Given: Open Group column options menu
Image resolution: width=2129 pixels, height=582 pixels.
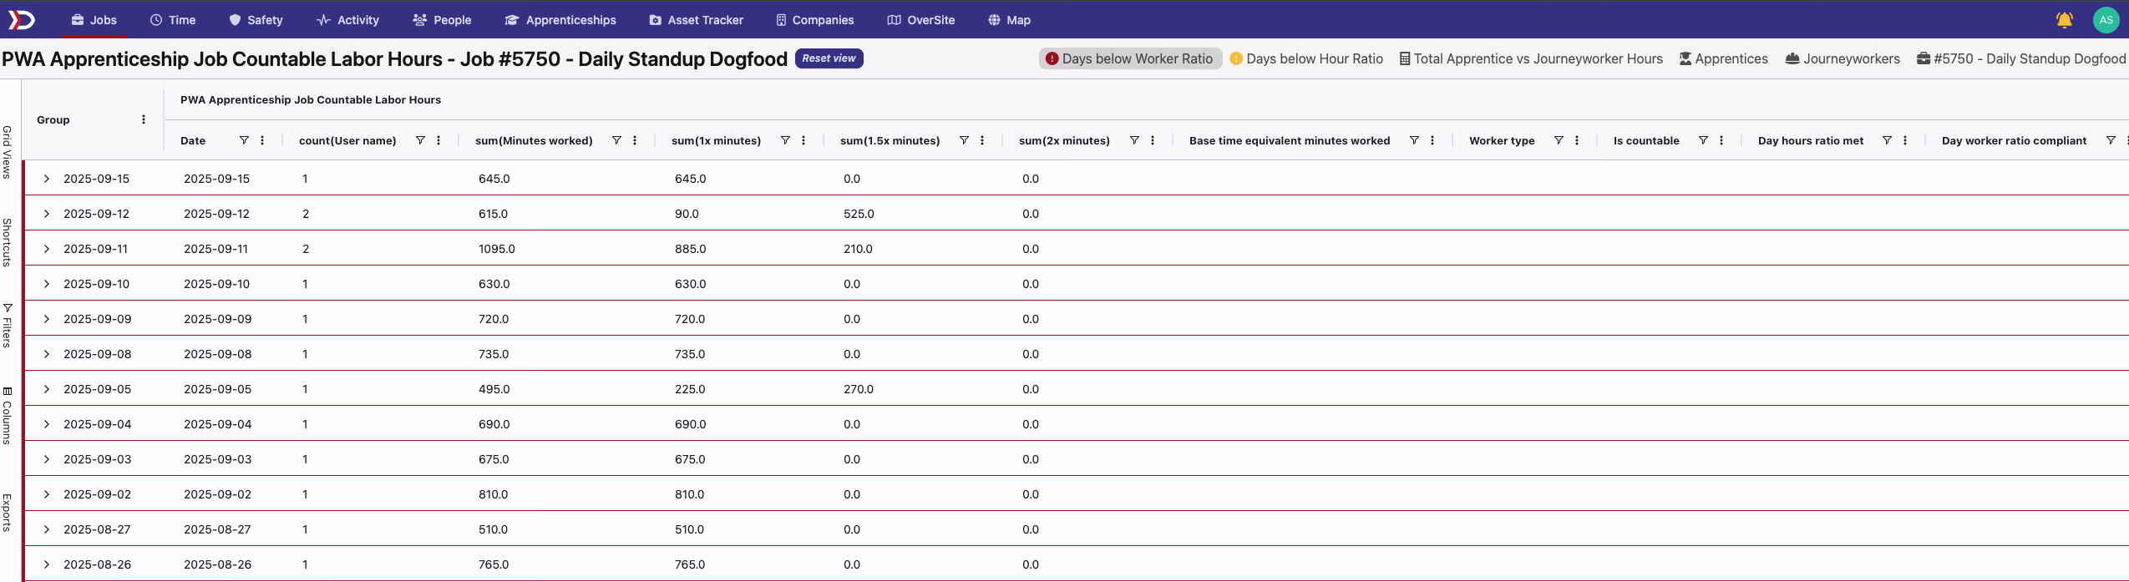Looking at the screenshot, I should [x=144, y=119].
